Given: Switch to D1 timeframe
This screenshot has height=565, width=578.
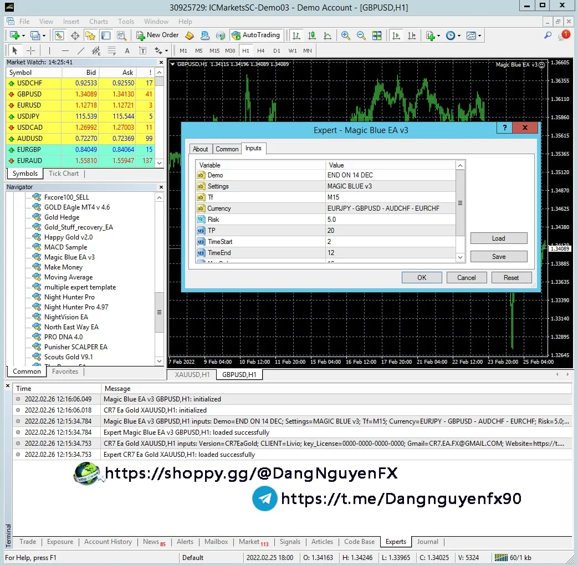Looking at the screenshot, I should (x=277, y=50).
